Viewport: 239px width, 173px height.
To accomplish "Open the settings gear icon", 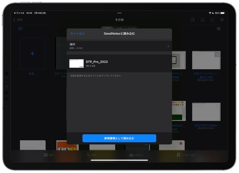I will (x=222, y=20).
